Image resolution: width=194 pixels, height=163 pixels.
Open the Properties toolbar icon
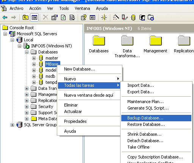click(x=55, y=17)
